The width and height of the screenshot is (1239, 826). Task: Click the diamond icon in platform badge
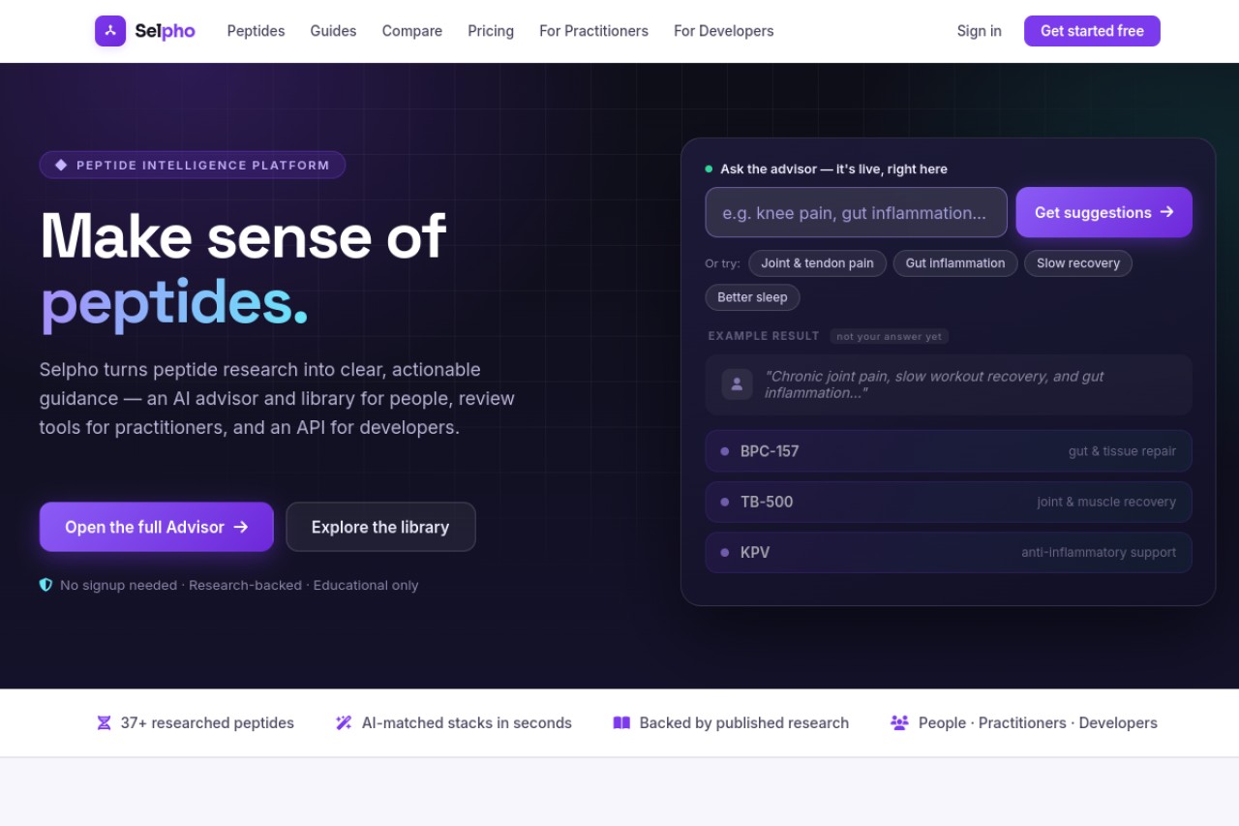(x=61, y=165)
